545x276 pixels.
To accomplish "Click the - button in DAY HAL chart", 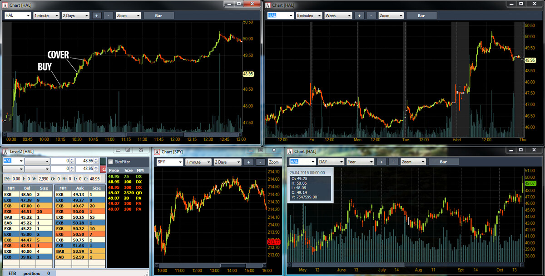I will click(394, 162).
